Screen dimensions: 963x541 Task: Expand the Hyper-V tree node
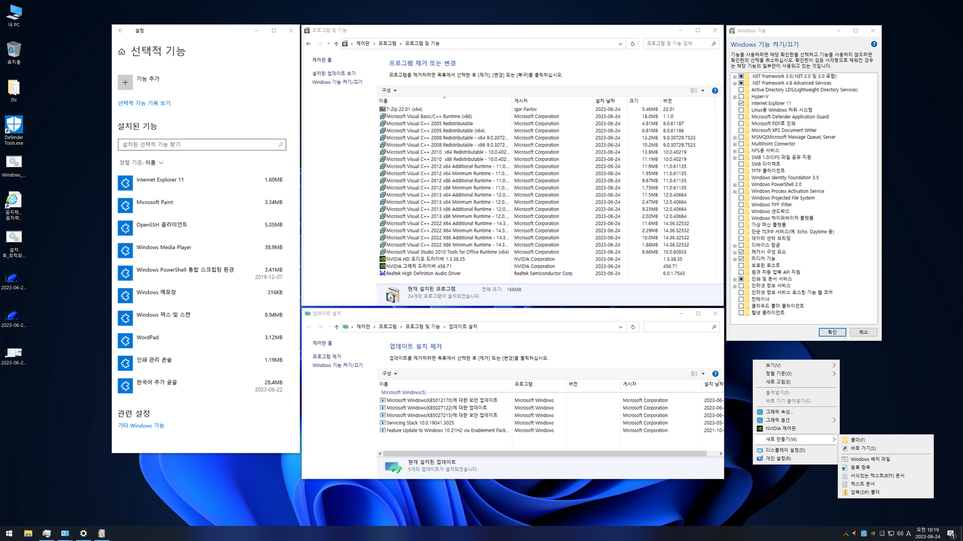tap(735, 97)
